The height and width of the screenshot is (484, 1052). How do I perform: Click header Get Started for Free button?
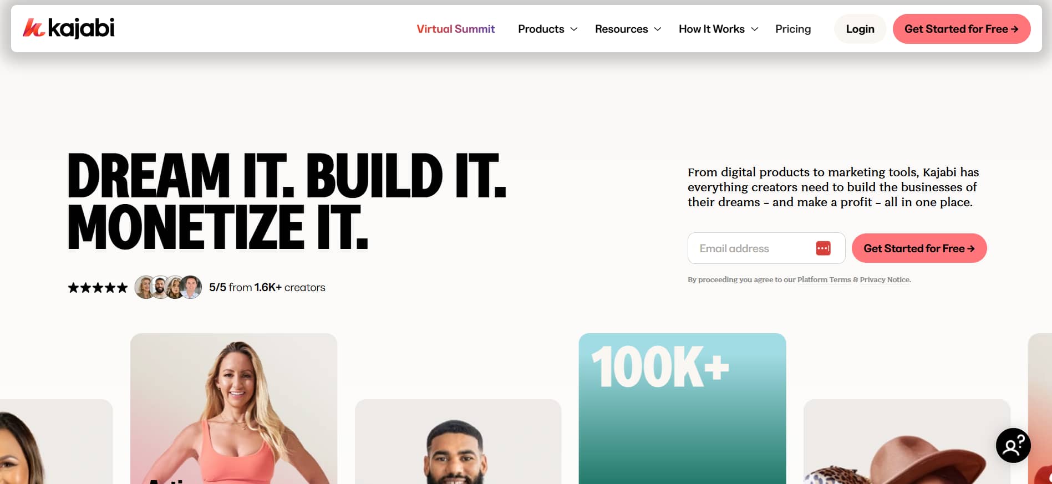pyautogui.click(x=961, y=29)
